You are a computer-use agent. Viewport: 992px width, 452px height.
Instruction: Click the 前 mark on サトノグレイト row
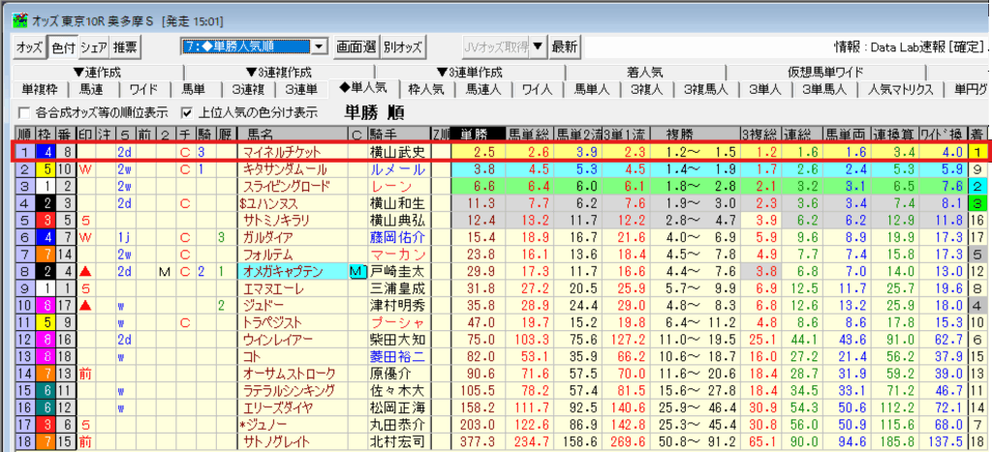85,441
